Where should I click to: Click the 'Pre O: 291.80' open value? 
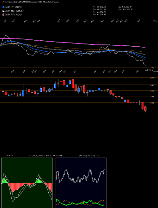tap(99, 7)
